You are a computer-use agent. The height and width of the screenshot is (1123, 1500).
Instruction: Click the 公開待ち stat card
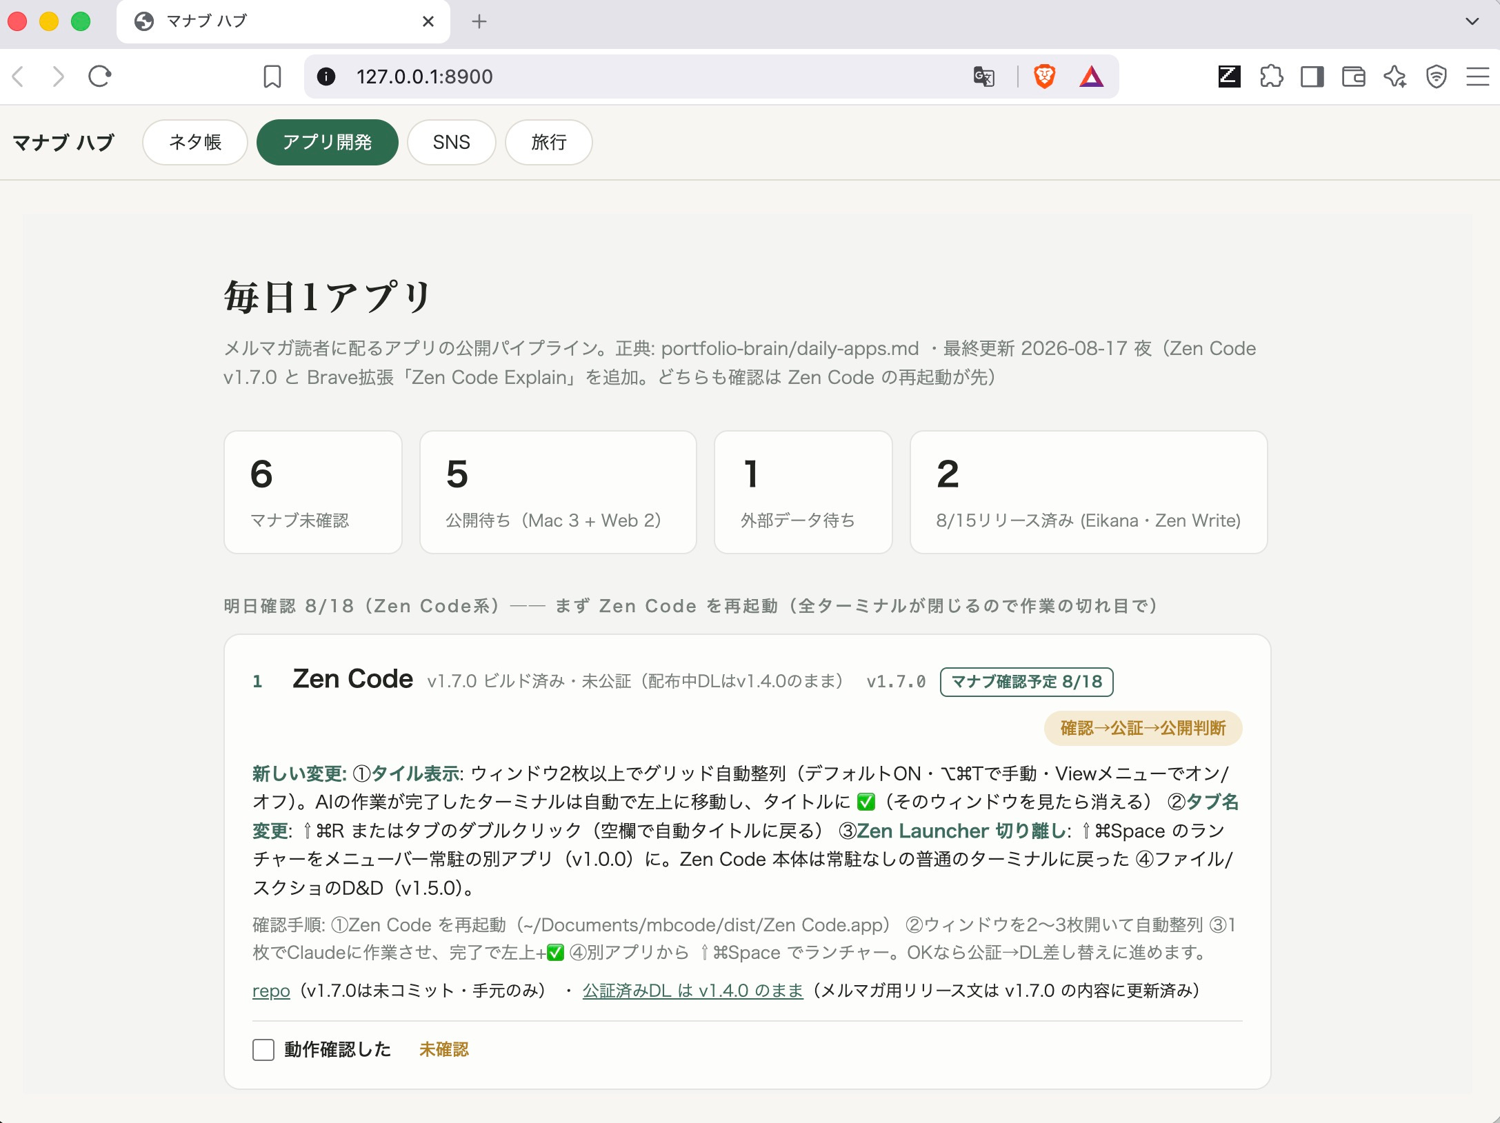click(558, 492)
